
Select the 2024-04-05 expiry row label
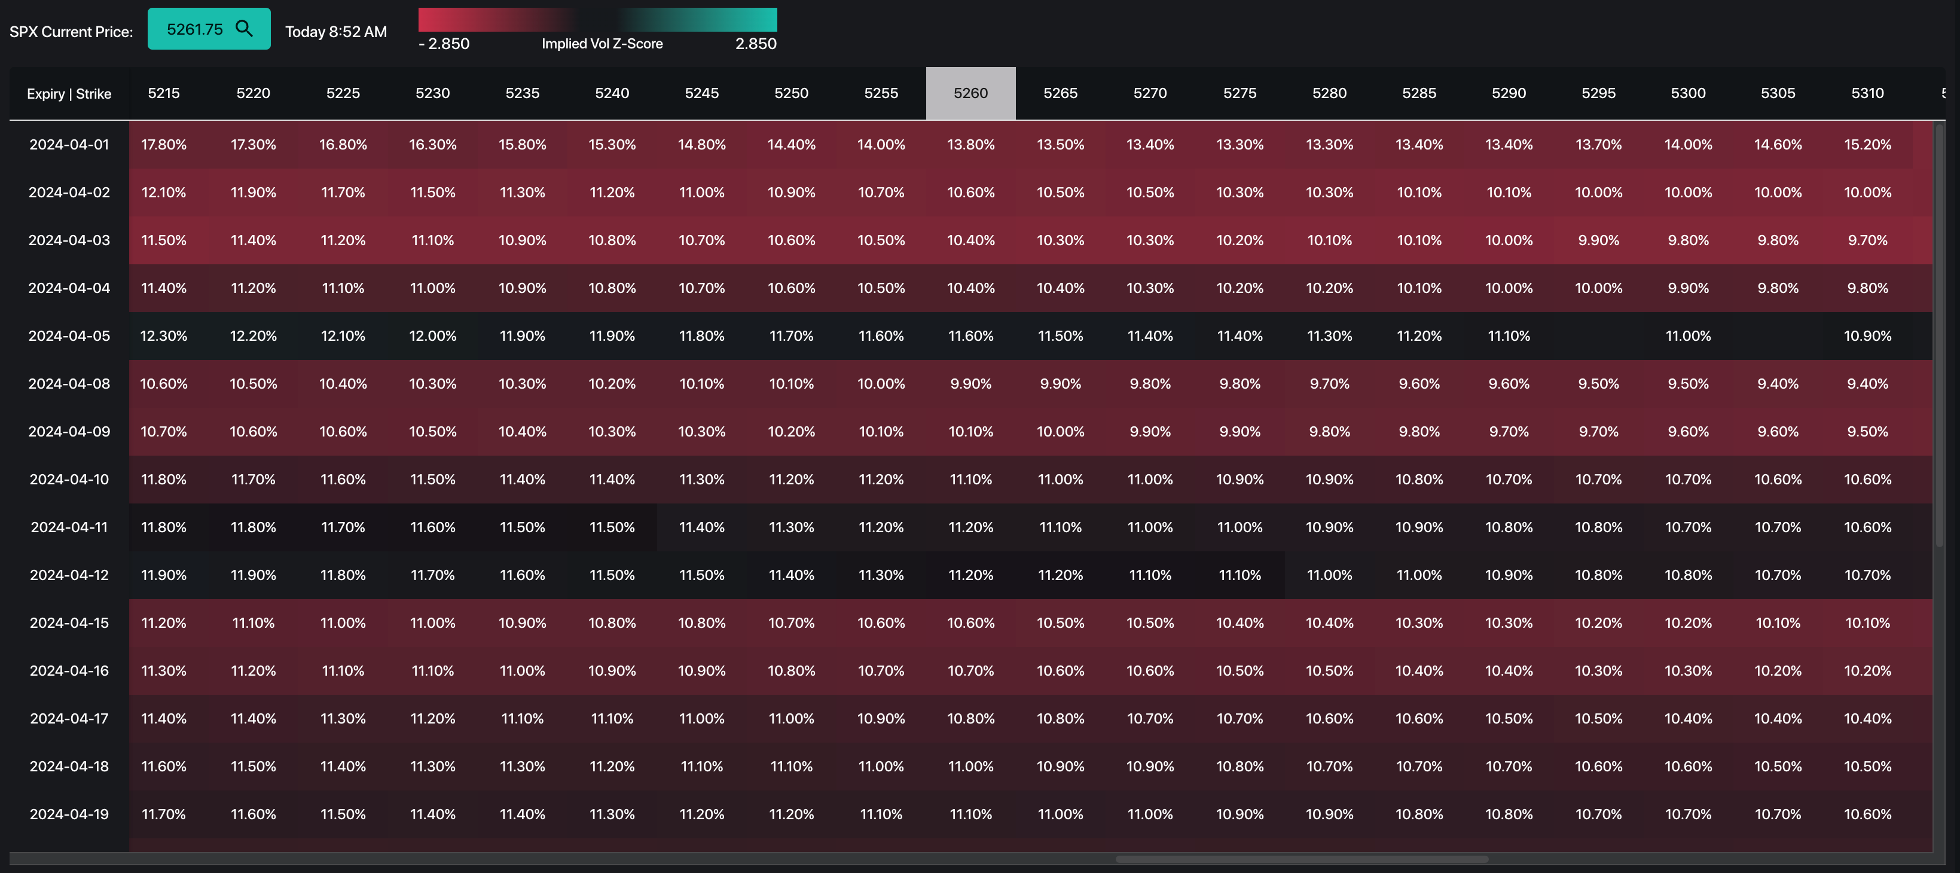pos(69,335)
